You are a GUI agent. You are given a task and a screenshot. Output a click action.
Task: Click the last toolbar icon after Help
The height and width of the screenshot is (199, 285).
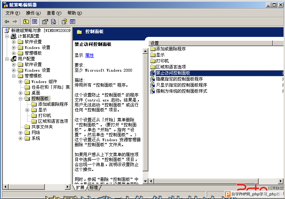coord(73,22)
